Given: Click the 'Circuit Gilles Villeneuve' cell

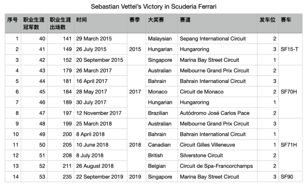Looking at the screenshot, I should point(207,145).
